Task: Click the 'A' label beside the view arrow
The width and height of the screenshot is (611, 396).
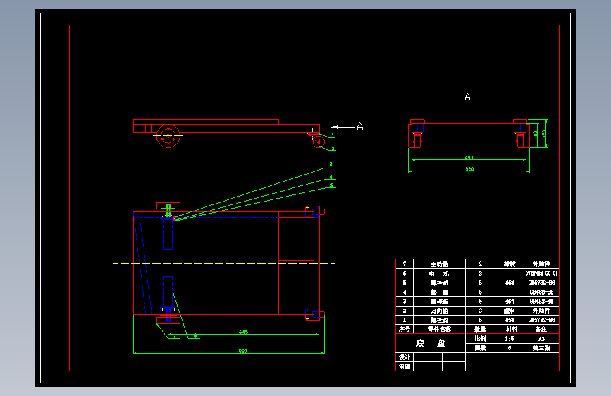Action: [x=360, y=126]
